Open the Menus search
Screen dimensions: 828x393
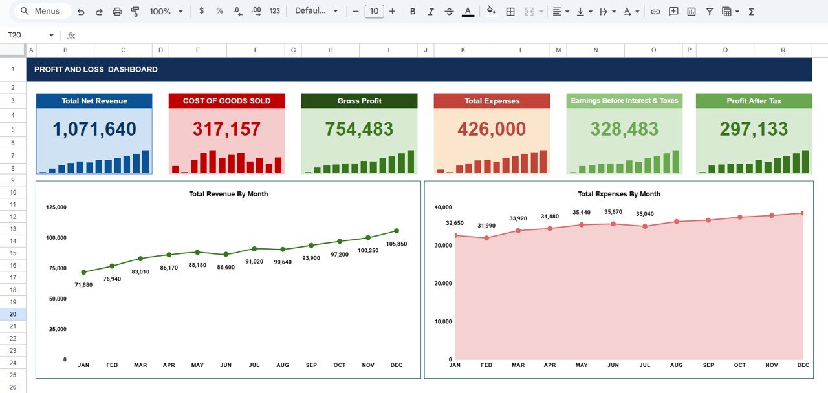point(41,11)
